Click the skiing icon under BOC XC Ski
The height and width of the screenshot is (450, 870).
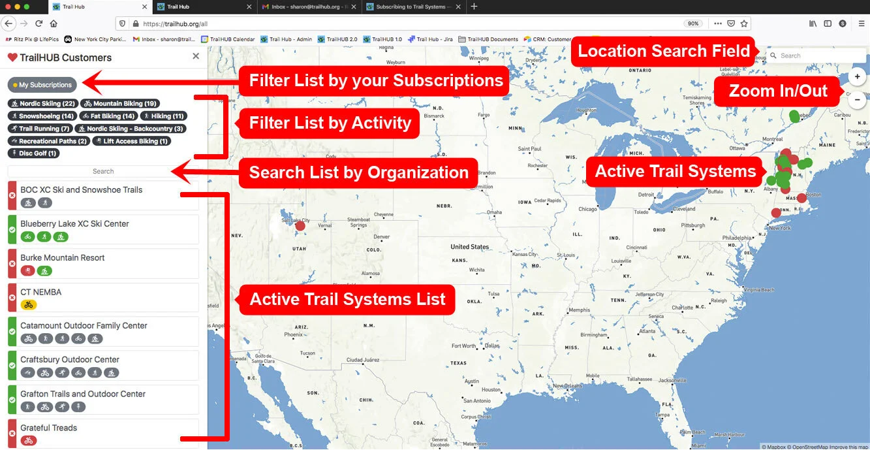[28, 202]
